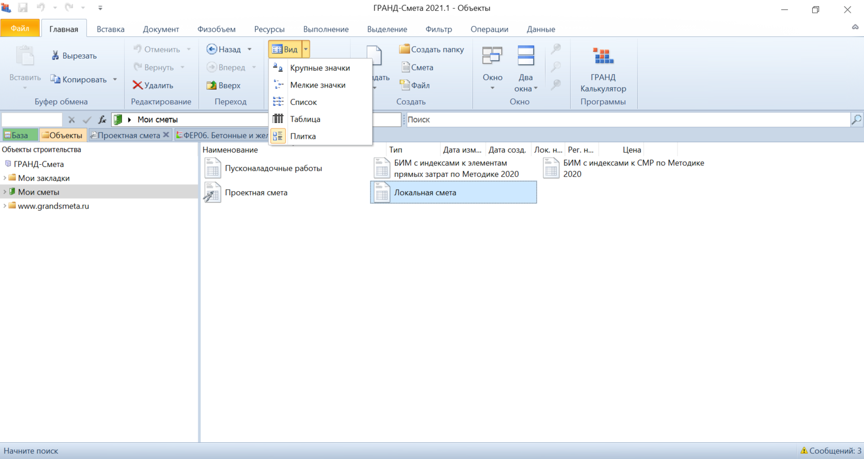Viewport: 864px width, 459px height.
Task: Click the name box left of the formula bar
Action: (x=32, y=120)
